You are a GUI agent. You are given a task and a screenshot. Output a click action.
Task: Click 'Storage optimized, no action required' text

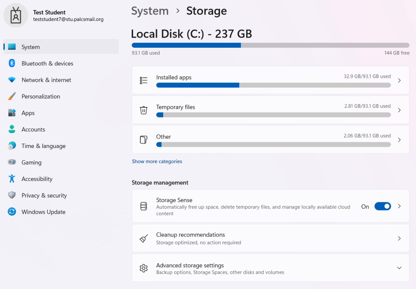[198, 242]
